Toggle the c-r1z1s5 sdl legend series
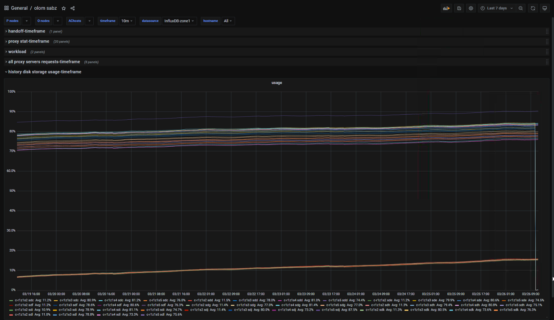The image size is (554, 320). 156,315
